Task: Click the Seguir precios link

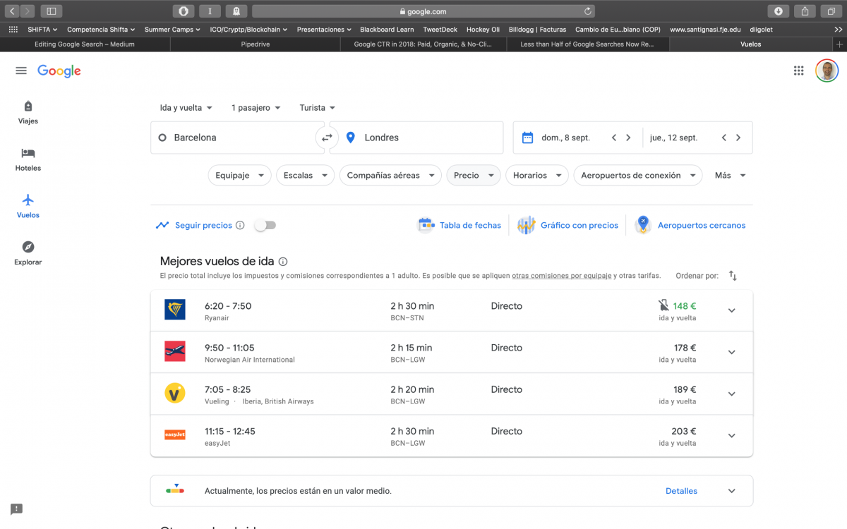Action: (x=203, y=226)
